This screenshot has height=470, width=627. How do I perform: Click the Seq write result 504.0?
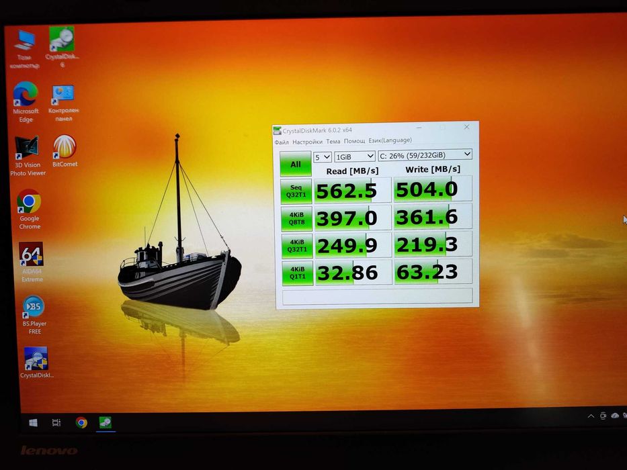433,189
